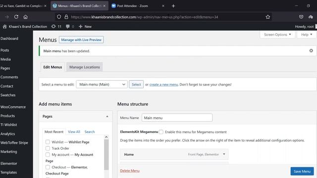The image size is (317, 178).
Task: Go to browser home page icon
Action: (x=25, y=17)
